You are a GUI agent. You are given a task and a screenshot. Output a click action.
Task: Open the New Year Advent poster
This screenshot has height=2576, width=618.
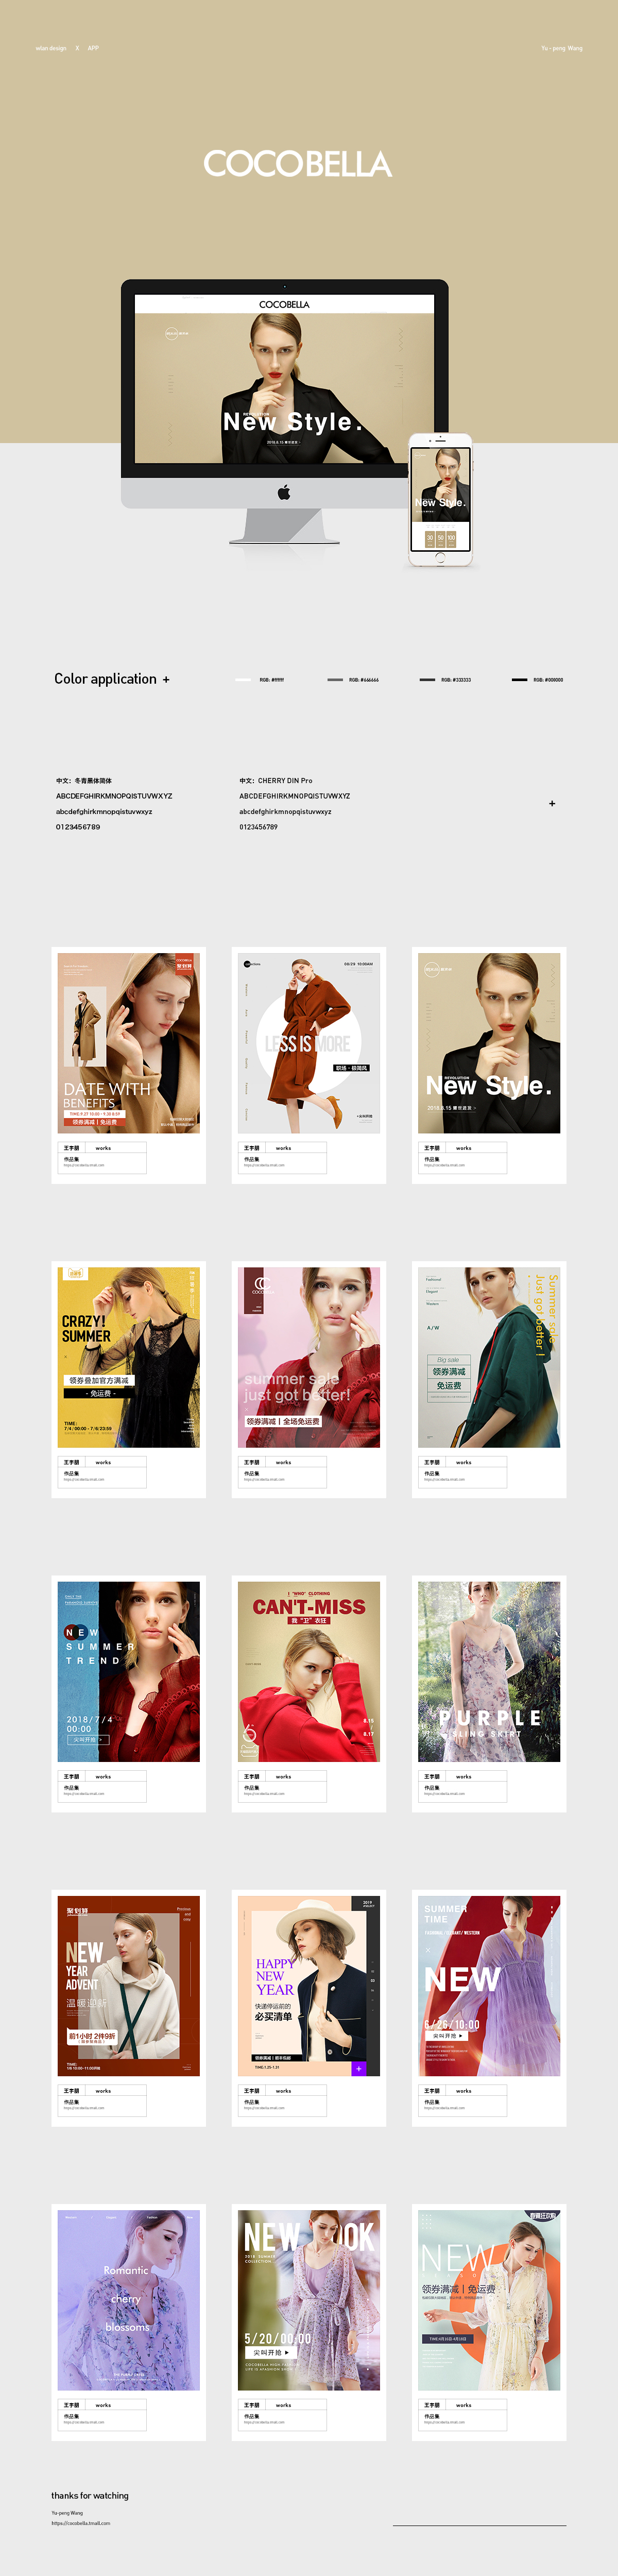129,1985
